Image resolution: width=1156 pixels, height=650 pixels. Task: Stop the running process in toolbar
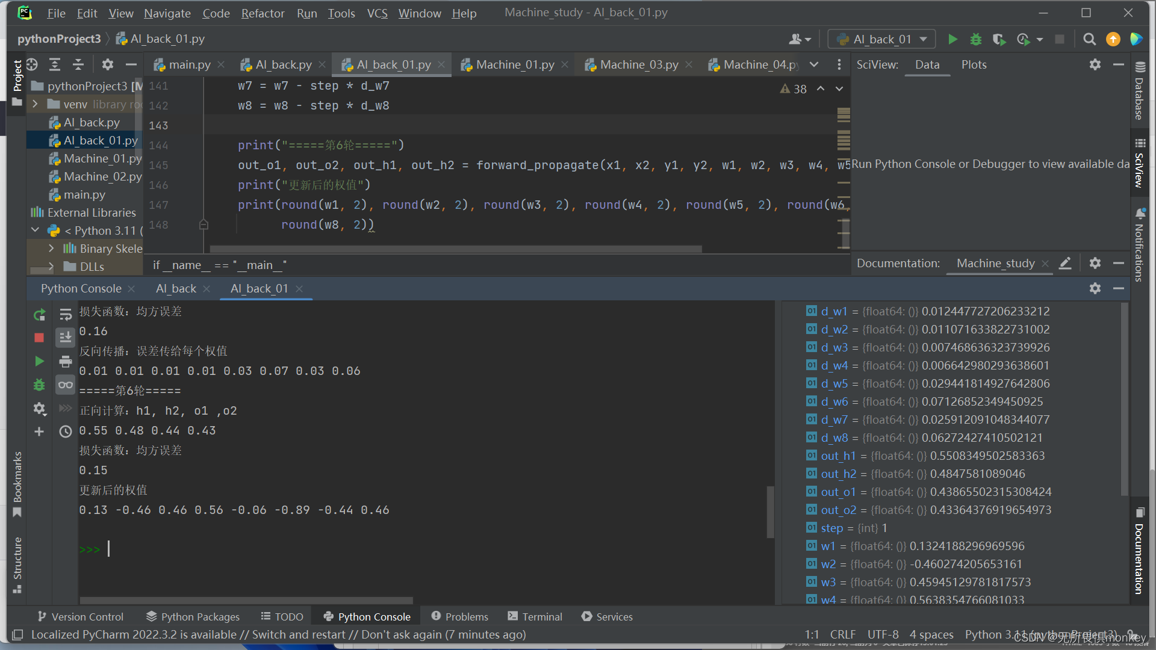[1060, 39]
